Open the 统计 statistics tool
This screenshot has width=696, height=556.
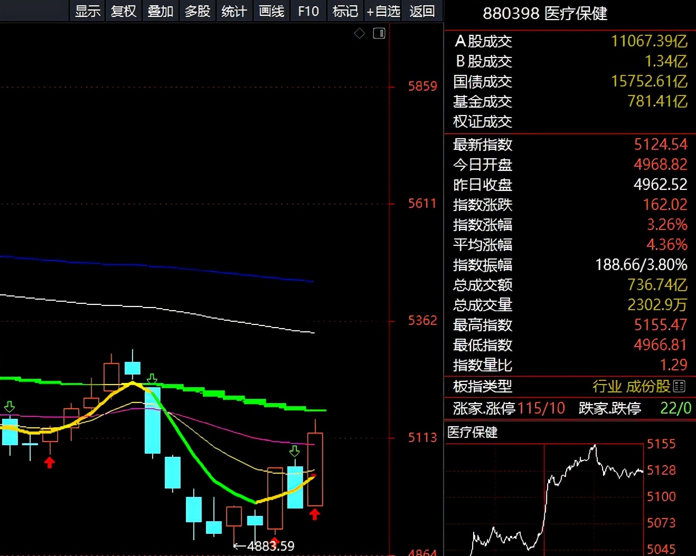[234, 11]
